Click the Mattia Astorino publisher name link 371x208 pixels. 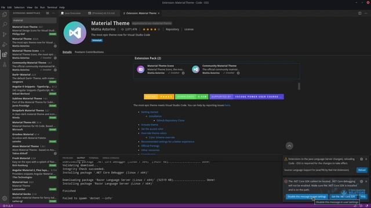tap(103, 29)
